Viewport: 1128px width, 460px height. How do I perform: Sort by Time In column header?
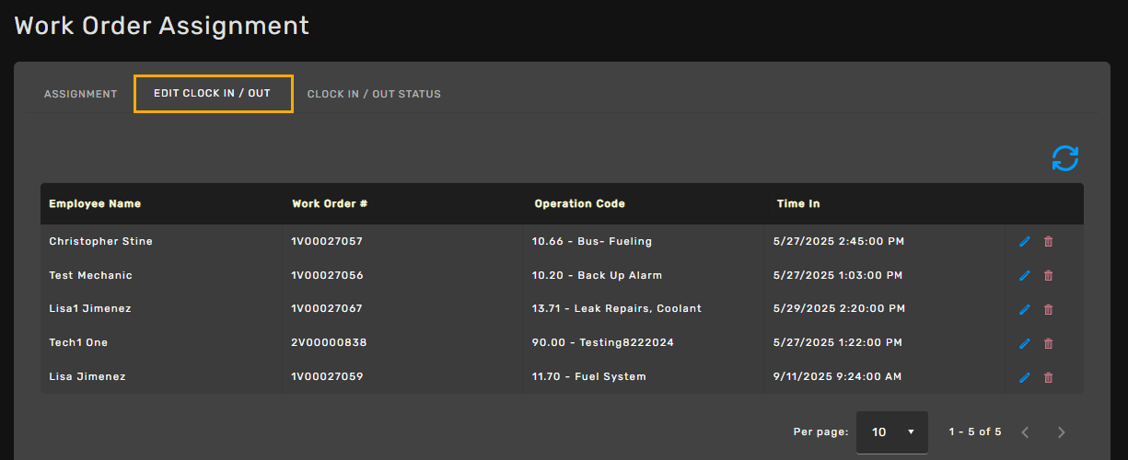point(797,203)
